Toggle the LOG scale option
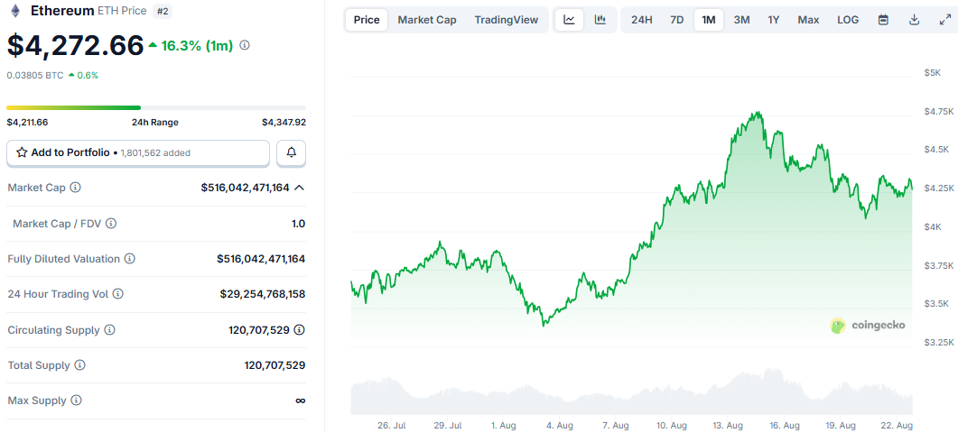Viewport: 958px width, 433px height. [x=848, y=20]
